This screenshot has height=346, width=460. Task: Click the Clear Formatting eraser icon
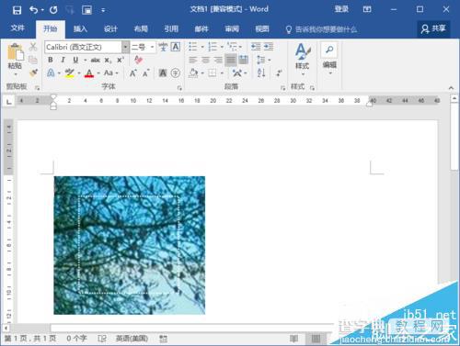click(138, 60)
